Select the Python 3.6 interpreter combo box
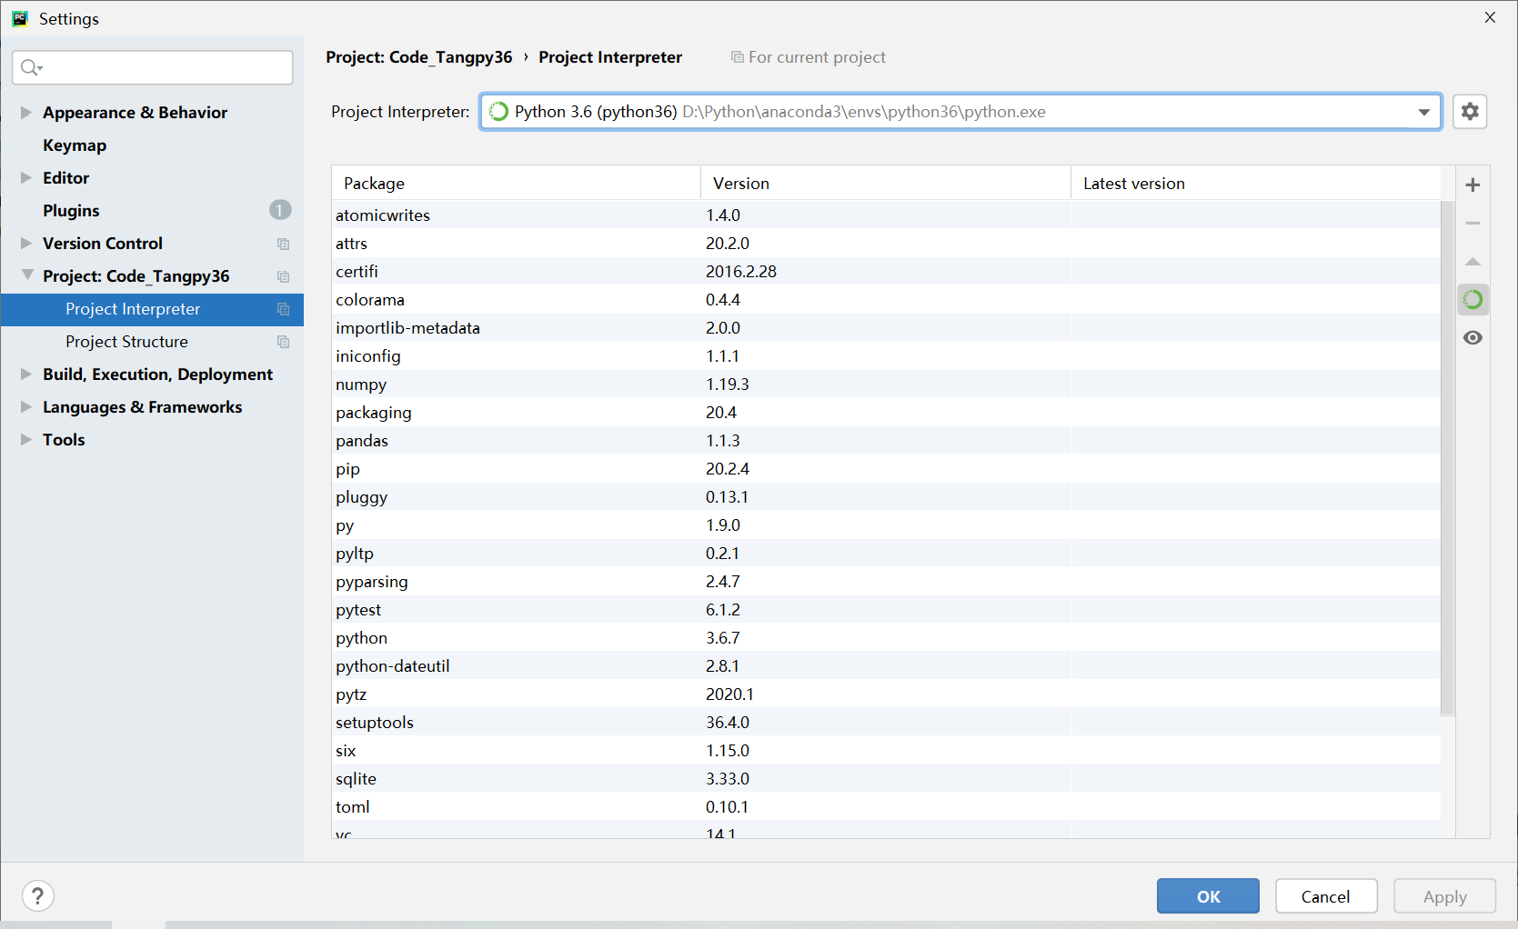This screenshot has width=1518, height=929. point(960,112)
